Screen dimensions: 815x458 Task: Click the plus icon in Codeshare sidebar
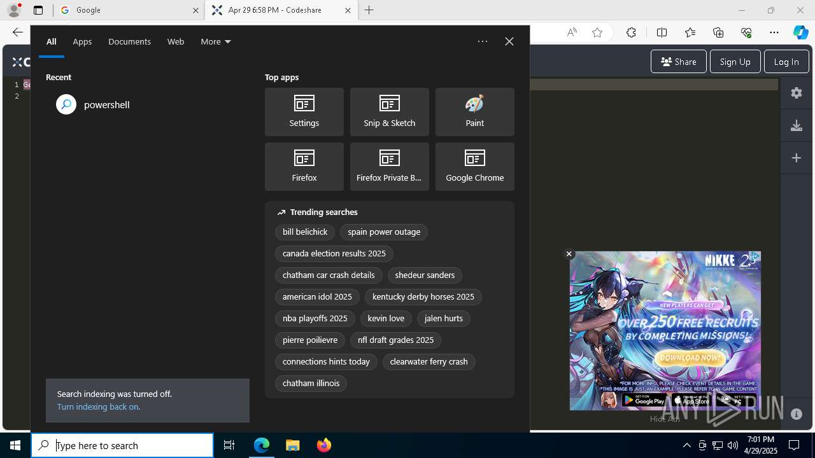tap(797, 158)
